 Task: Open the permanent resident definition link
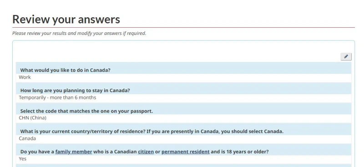[186, 152]
